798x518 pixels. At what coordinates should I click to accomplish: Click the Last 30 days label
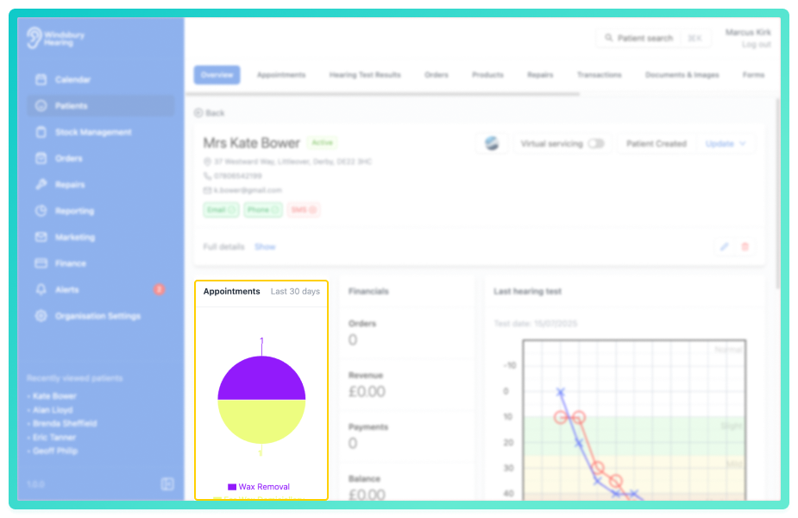click(295, 291)
